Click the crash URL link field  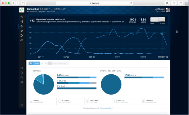coord(60,63)
